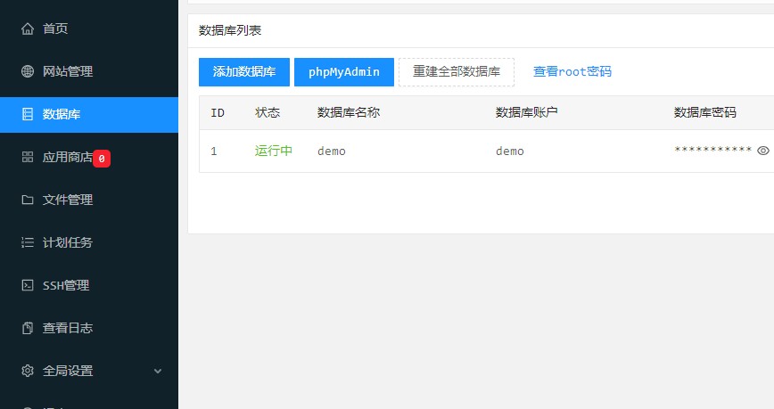
Task: Click the dashed 重建全部数据库 button
Action: [457, 72]
